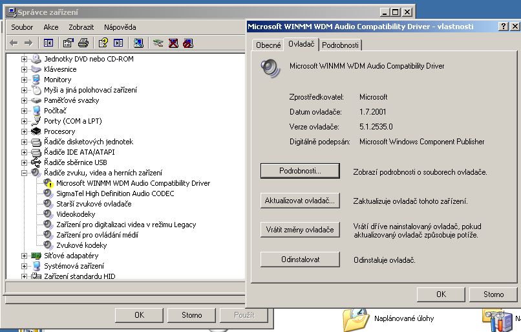Switch to the Podrobnosti tab
Image resolution: width=521 pixels, height=332 pixels.
coord(340,45)
